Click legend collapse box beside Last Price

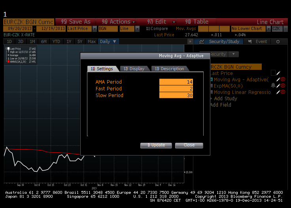tap(6, 49)
